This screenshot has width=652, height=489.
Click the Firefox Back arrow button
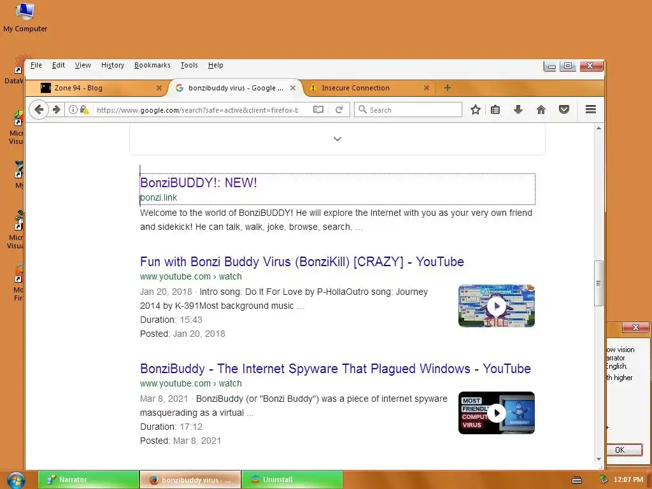pyautogui.click(x=39, y=110)
